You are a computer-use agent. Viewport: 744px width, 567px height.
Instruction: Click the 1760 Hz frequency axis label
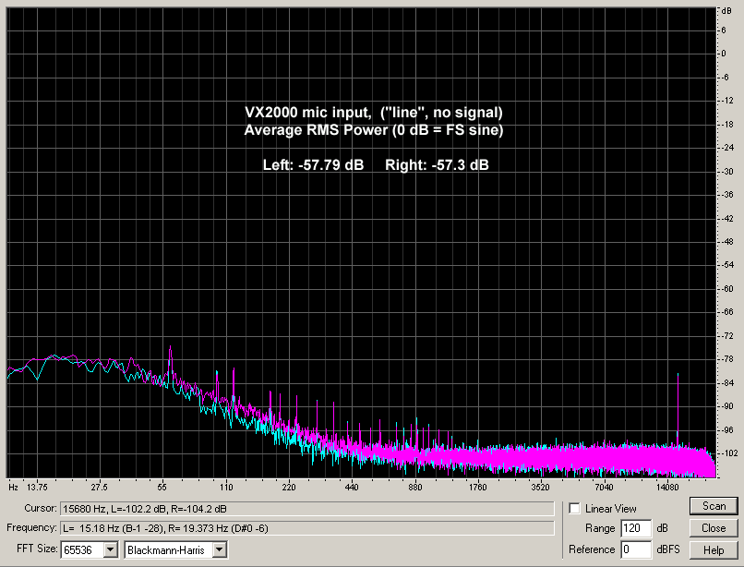click(x=477, y=488)
